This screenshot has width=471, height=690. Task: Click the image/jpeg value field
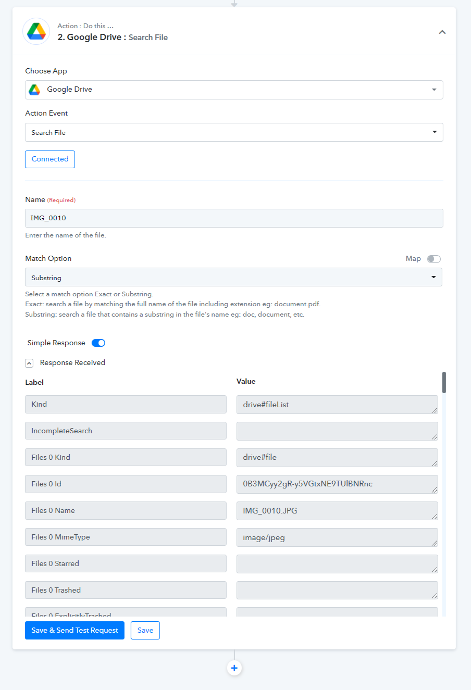click(337, 537)
